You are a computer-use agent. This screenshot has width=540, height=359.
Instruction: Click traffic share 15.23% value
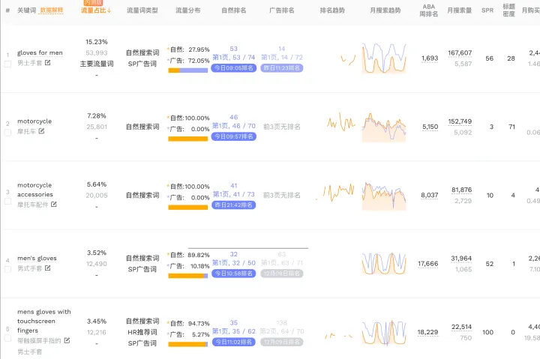click(97, 42)
